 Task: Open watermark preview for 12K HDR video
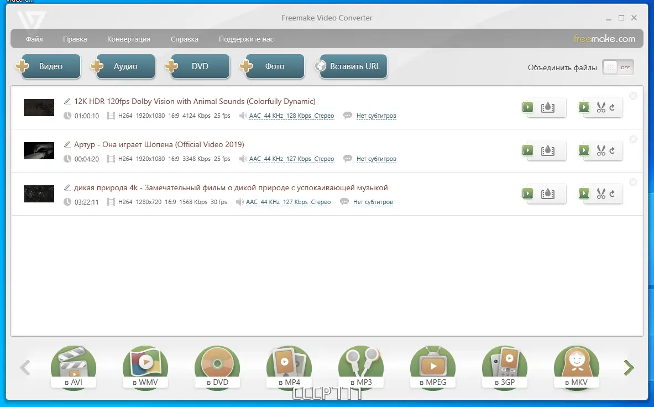tap(545, 108)
